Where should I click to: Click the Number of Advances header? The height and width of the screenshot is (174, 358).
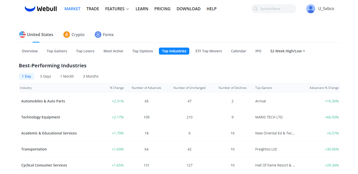[147, 88]
